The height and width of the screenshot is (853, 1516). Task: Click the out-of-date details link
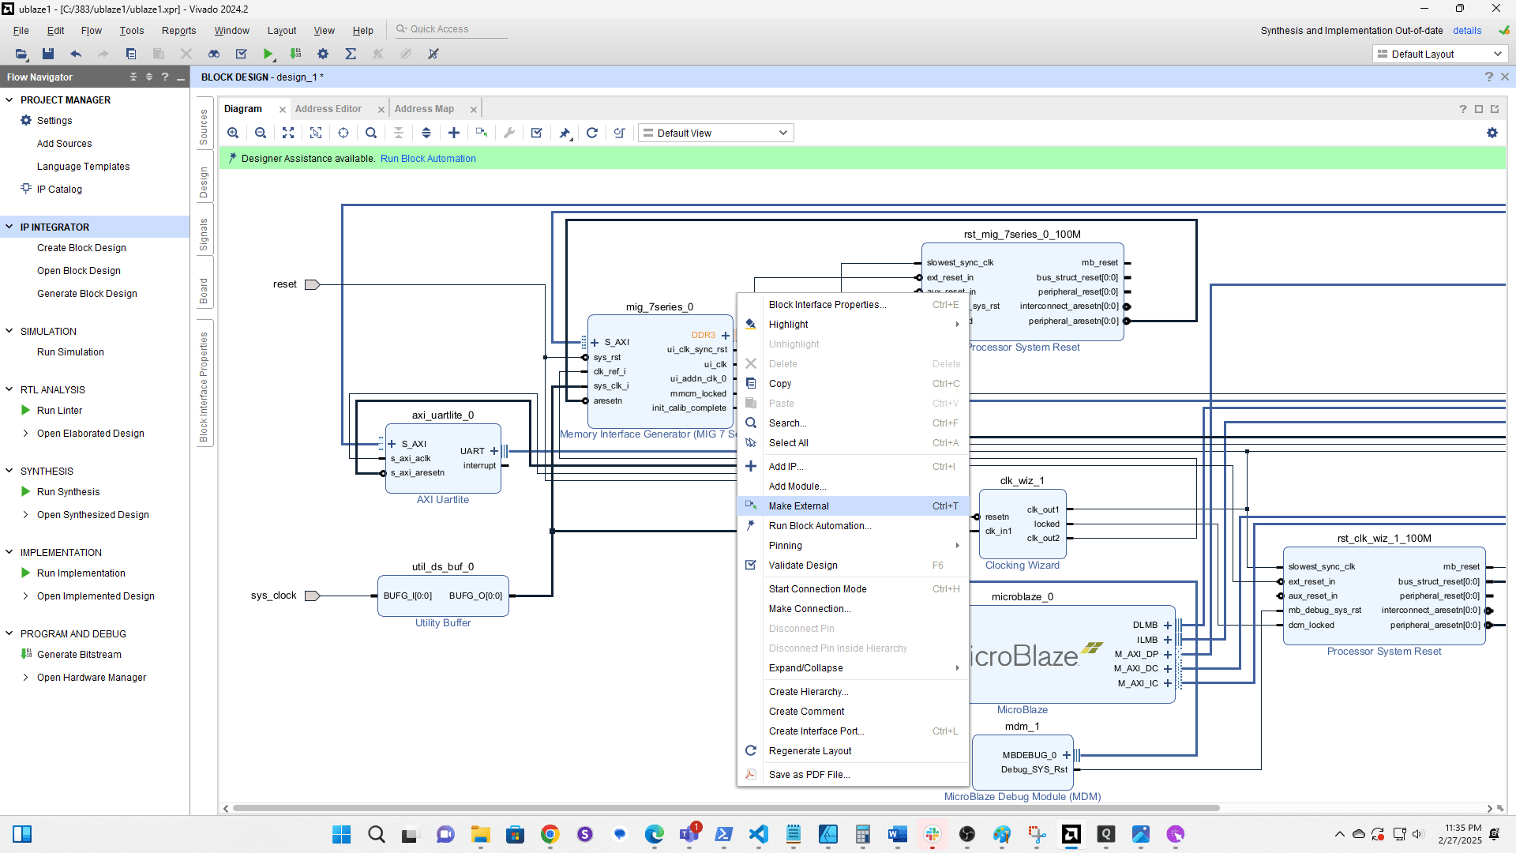click(x=1467, y=31)
